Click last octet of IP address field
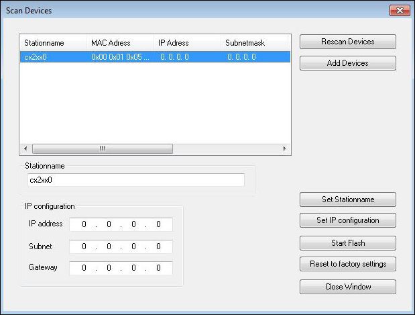 (x=158, y=224)
